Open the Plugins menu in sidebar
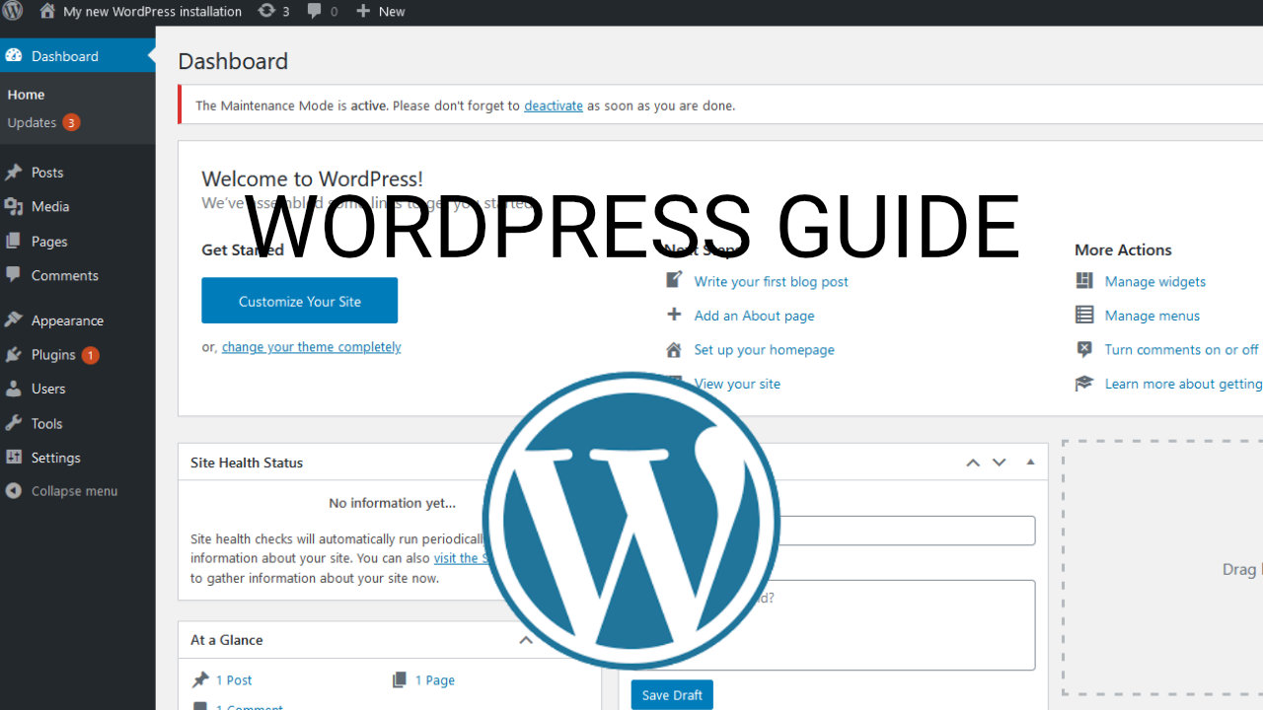 coord(53,355)
